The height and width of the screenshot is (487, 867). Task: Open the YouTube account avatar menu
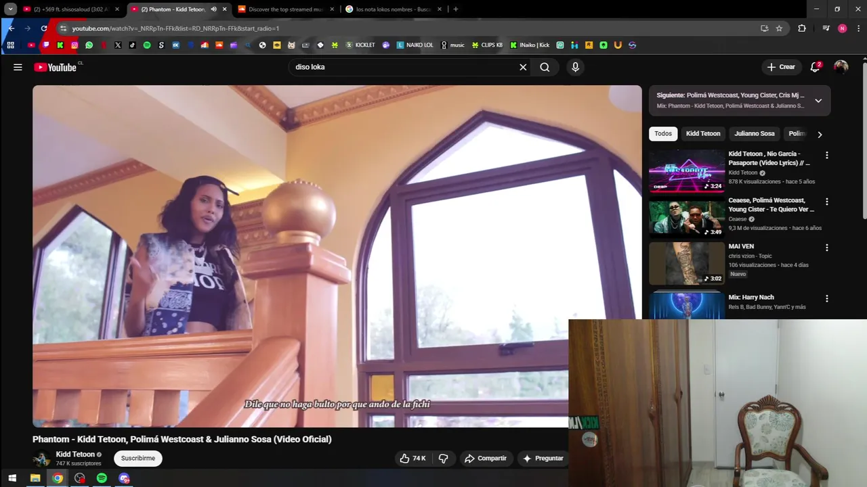click(x=841, y=67)
